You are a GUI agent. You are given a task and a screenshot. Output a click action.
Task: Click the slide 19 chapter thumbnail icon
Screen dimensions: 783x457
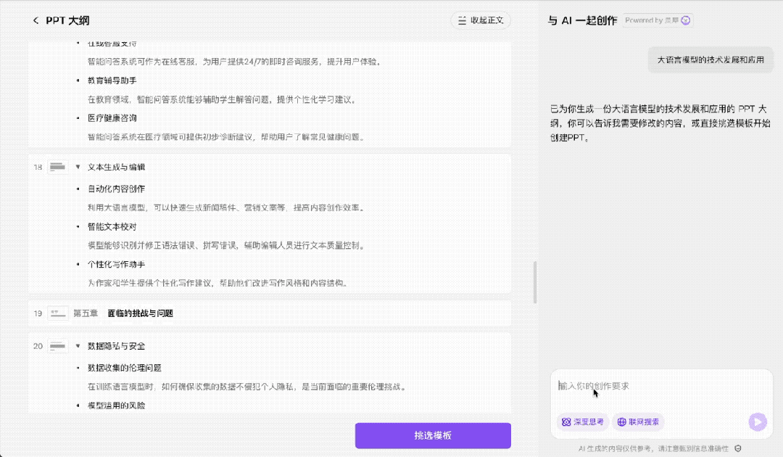[57, 313]
